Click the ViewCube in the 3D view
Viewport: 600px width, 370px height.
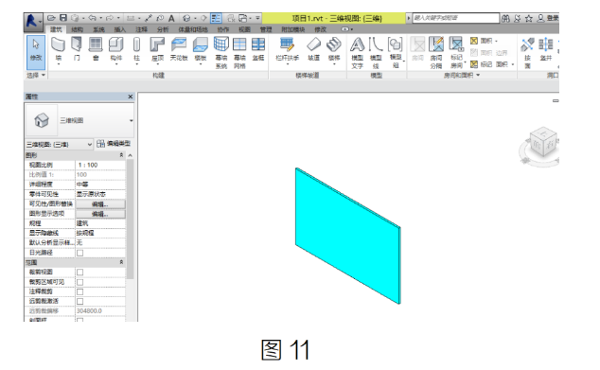click(542, 142)
